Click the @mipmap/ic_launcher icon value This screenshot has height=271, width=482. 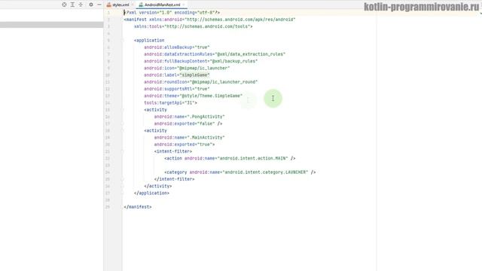click(x=203, y=68)
